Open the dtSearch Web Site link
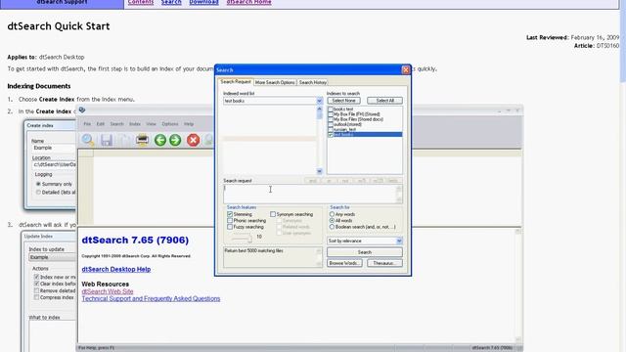The image size is (626, 352). point(108,291)
